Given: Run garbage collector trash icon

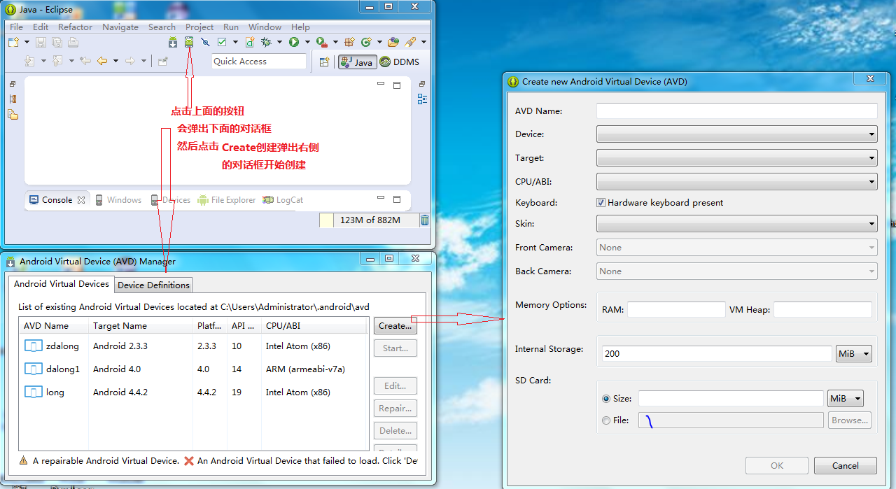Looking at the screenshot, I should (424, 220).
